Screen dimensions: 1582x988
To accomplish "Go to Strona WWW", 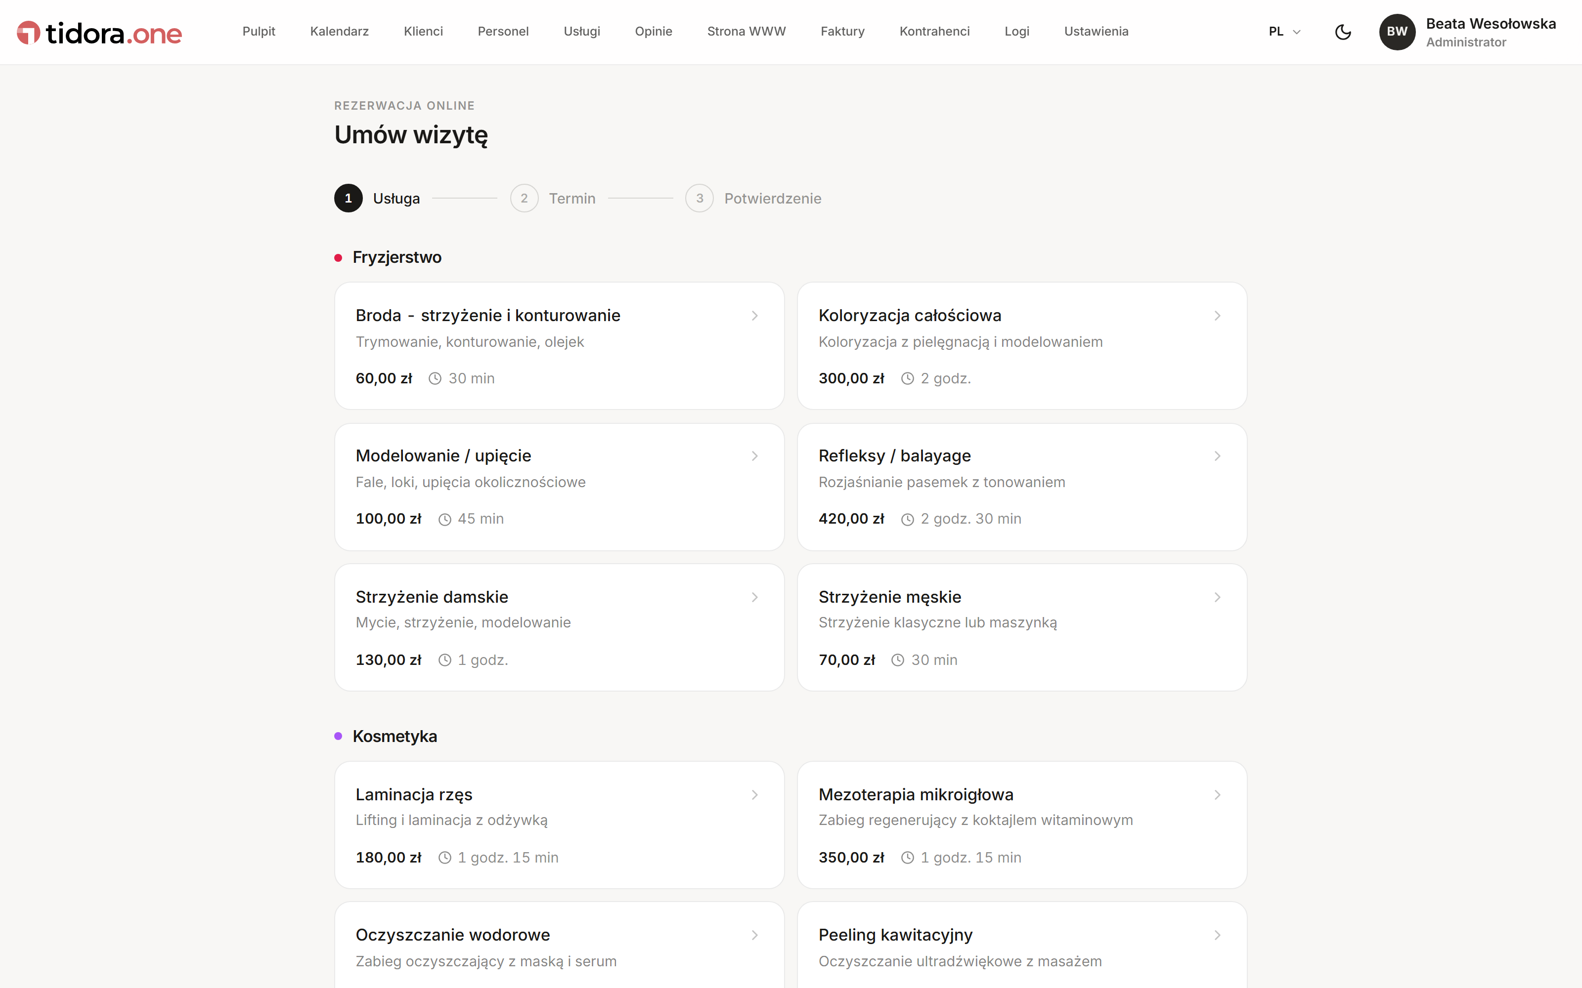I will coord(747,31).
